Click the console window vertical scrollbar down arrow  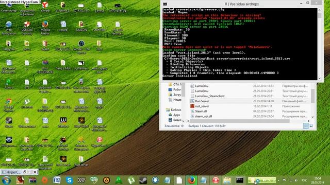320,78
